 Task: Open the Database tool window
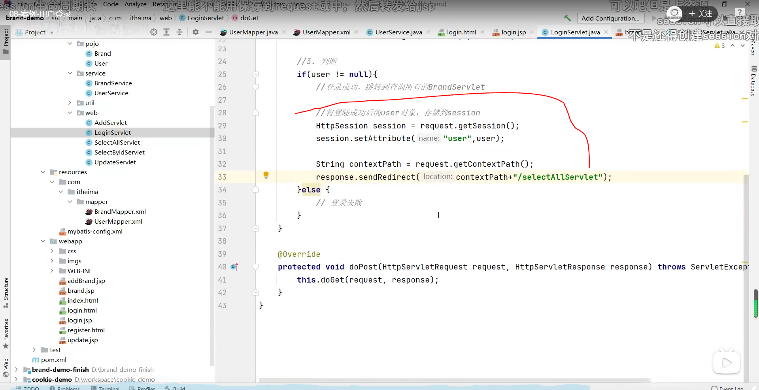pos(754,81)
